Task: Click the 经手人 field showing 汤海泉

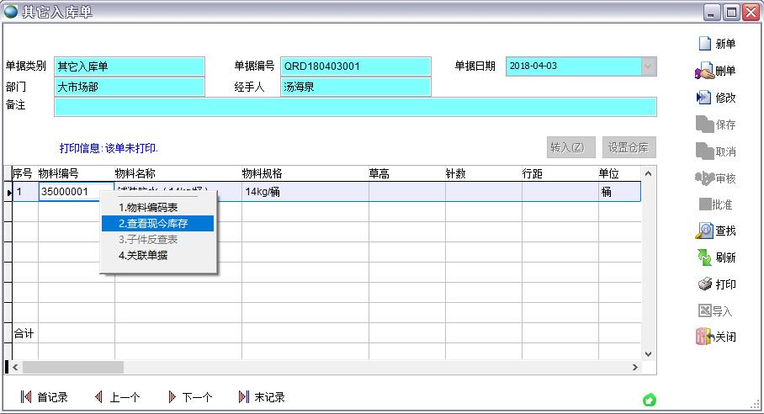Action: (354, 87)
